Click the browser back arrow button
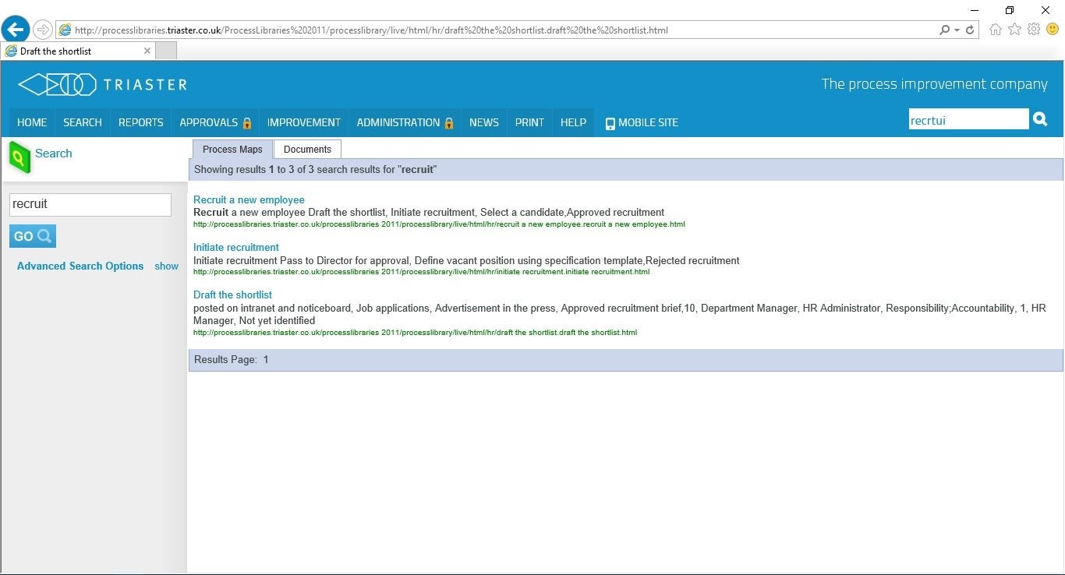This screenshot has width=1065, height=575. (15, 30)
